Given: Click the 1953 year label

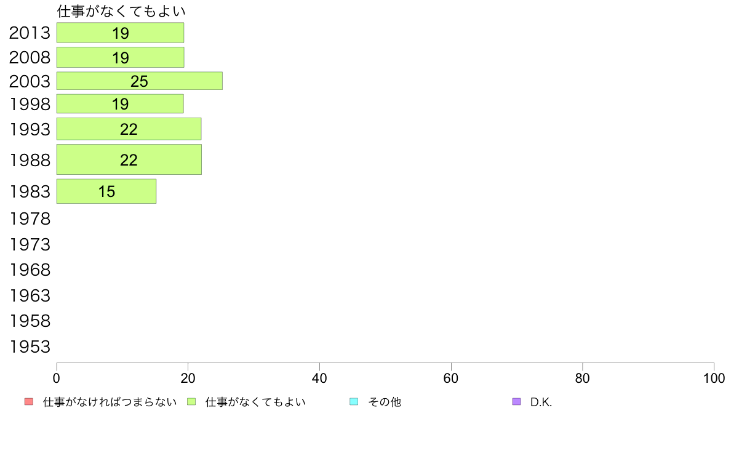Looking at the screenshot, I should [x=30, y=347].
